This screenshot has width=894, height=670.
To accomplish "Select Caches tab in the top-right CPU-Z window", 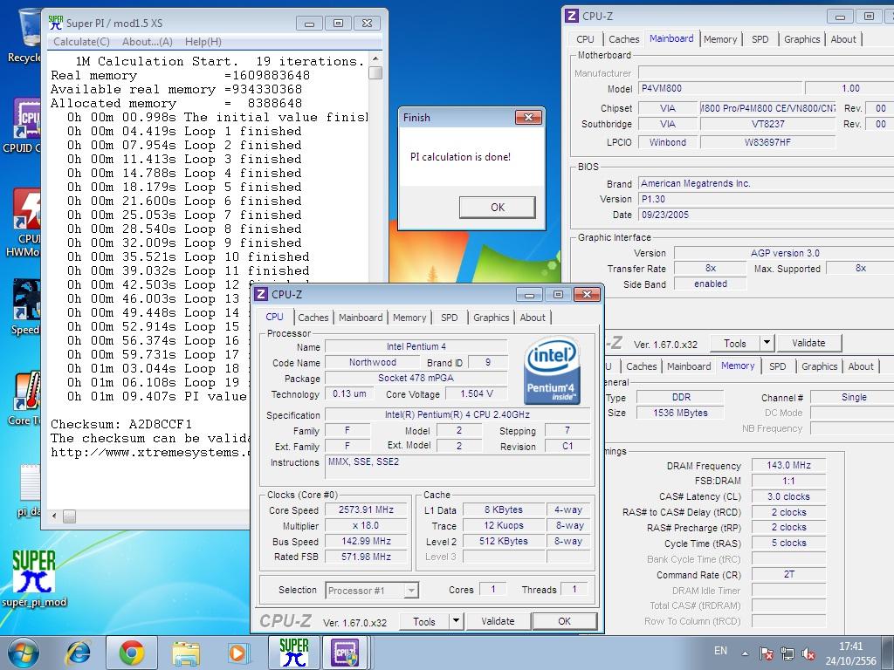I will 623,39.
